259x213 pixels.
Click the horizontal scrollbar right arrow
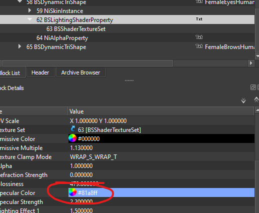(x=251, y=63)
